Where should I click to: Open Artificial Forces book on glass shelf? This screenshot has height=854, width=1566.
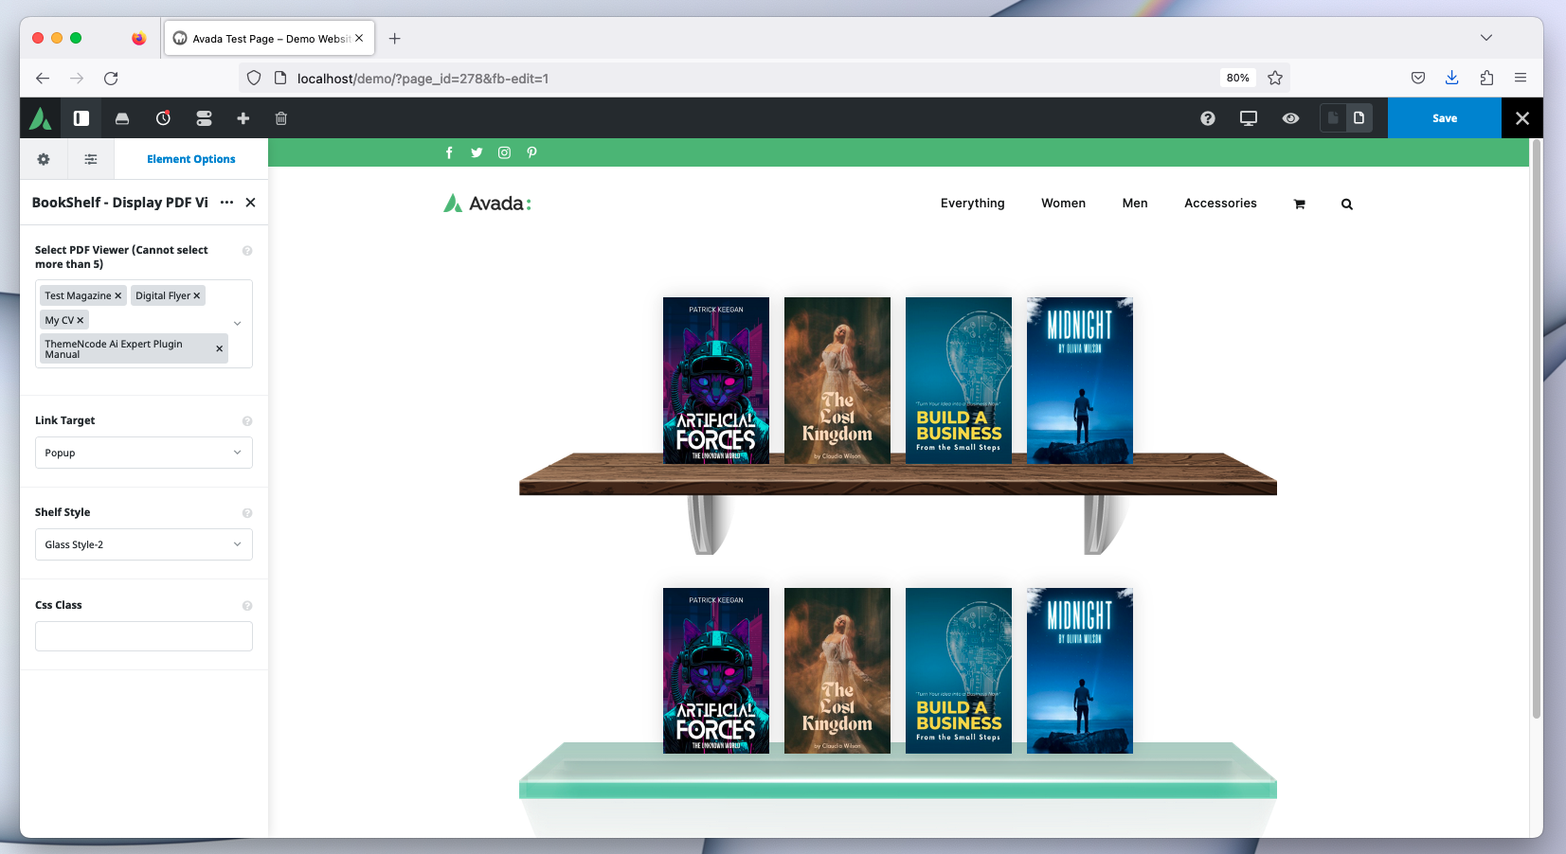(716, 670)
